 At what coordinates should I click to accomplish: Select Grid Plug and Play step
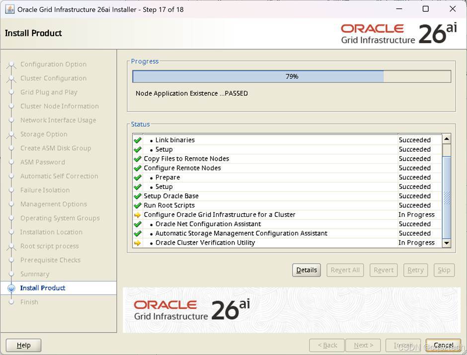(49, 92)
